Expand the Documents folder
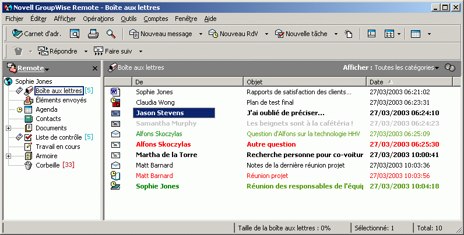Image resolution: width=464 pixels, height=235 pixels. (8, 128)
